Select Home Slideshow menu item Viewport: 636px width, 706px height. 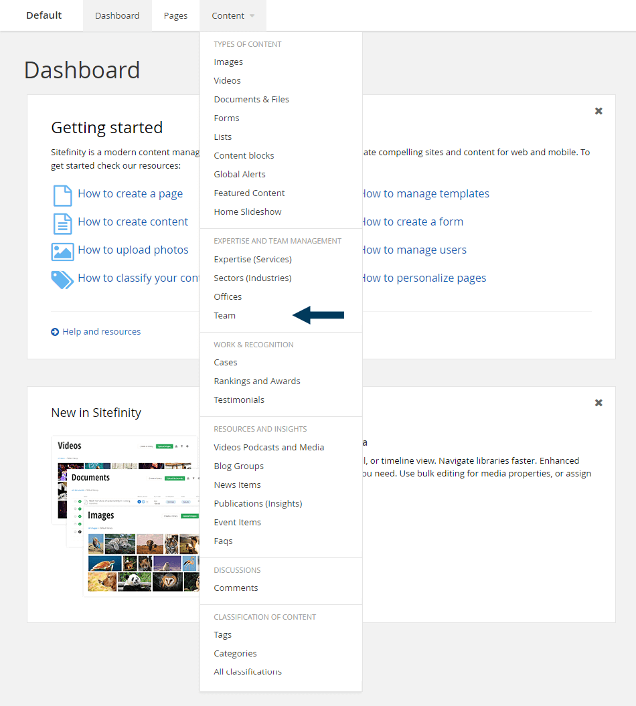coord(248,212)
